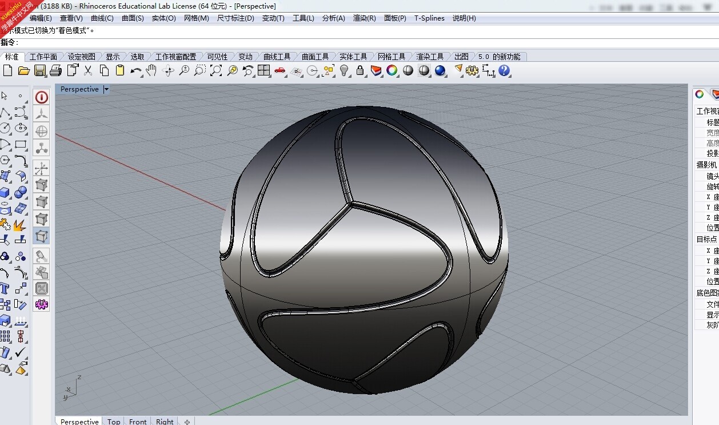Click the color wheel Properties icon
The image size is (719, 425).
[x=392, y=70]
